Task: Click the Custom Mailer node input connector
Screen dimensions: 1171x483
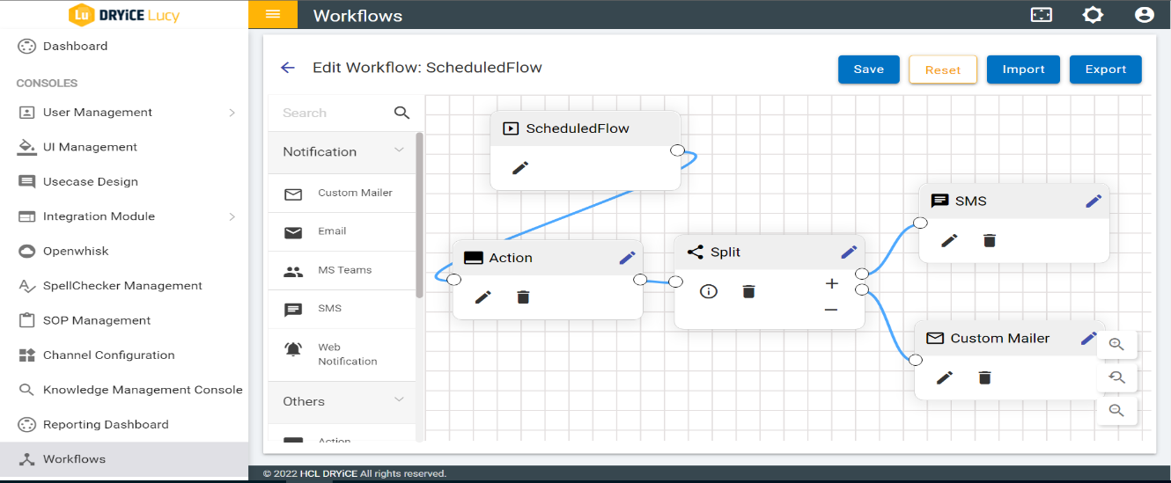Action: 916,360
